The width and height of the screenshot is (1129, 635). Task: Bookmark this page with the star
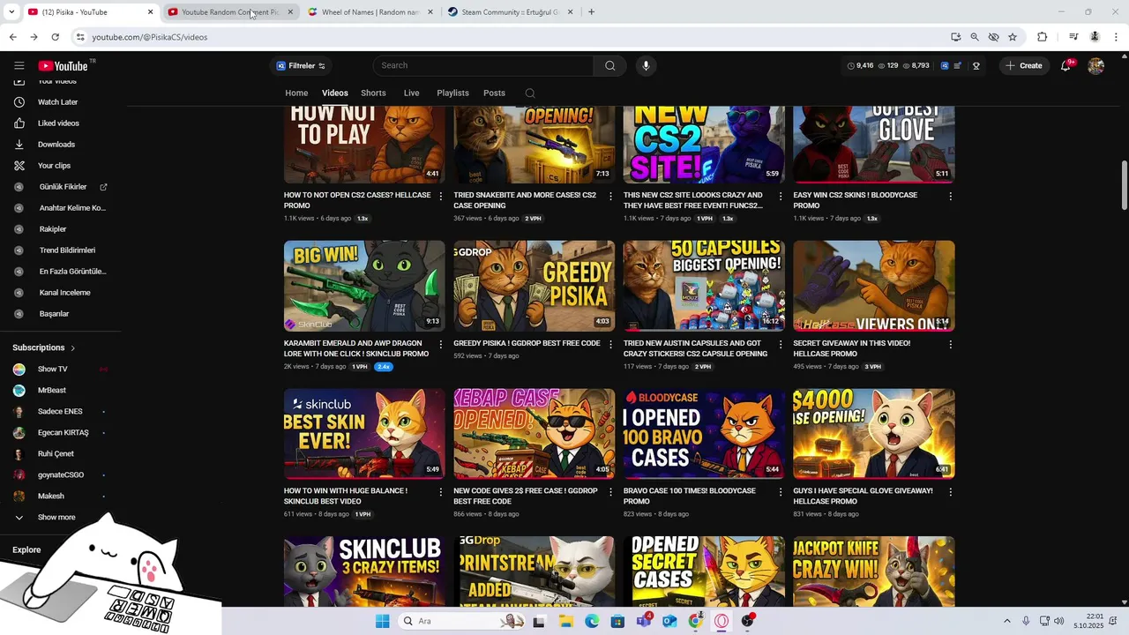point(1013,37)
